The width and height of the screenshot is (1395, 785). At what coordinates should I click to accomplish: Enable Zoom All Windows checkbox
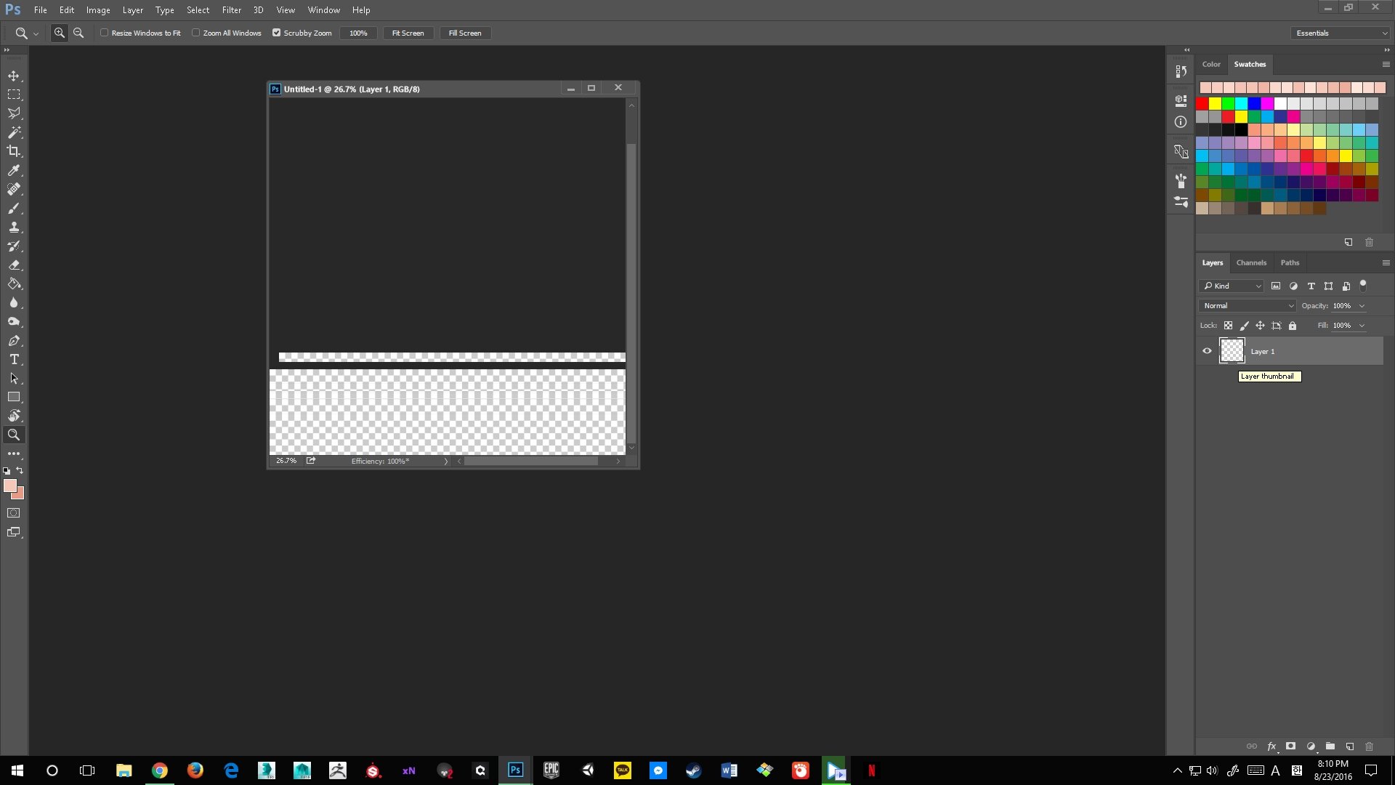195,33
